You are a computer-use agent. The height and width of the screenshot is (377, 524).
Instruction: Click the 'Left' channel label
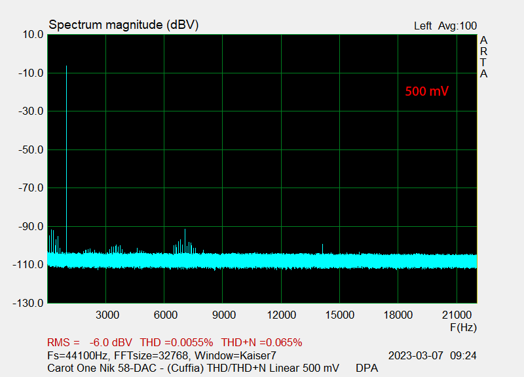coord(422,26)
